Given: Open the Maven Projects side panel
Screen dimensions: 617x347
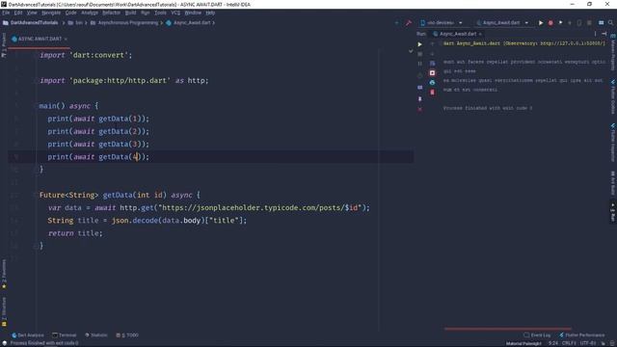Looking at the screenshot, I should point(613,52).
